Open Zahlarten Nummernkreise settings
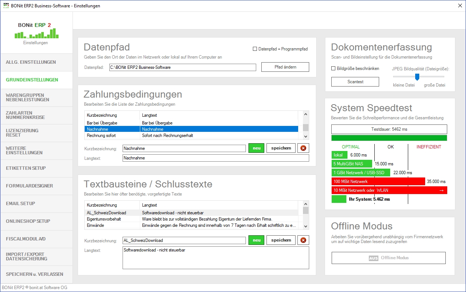 36,115
